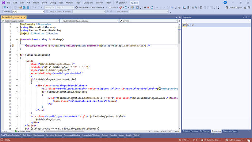Stop debugging with the red square
Viewport: 252px width, 142px height.
[x=148, y=7]
